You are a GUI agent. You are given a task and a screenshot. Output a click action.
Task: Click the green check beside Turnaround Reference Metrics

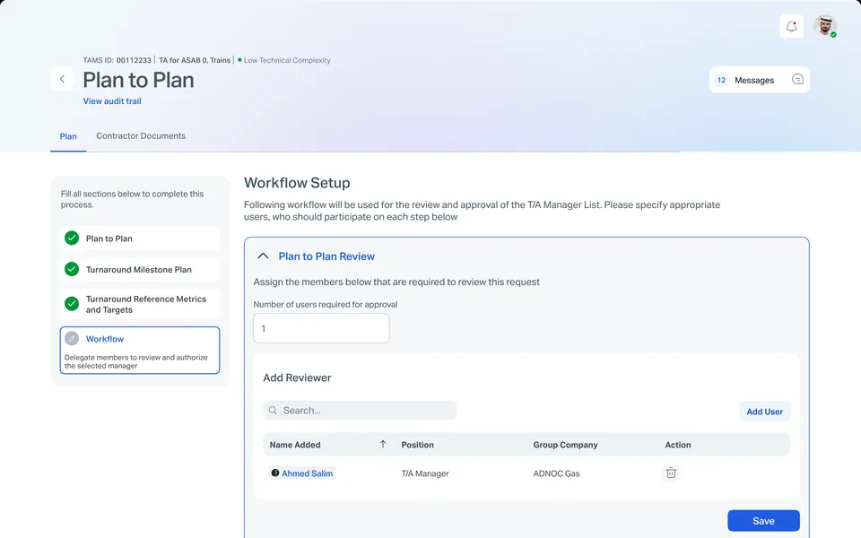point(72,304)
